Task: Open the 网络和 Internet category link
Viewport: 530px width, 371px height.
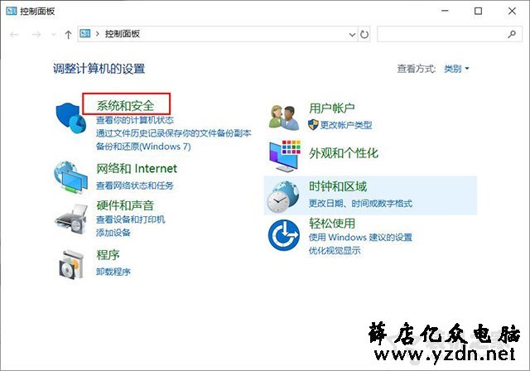Action: [x=137, y=168]
